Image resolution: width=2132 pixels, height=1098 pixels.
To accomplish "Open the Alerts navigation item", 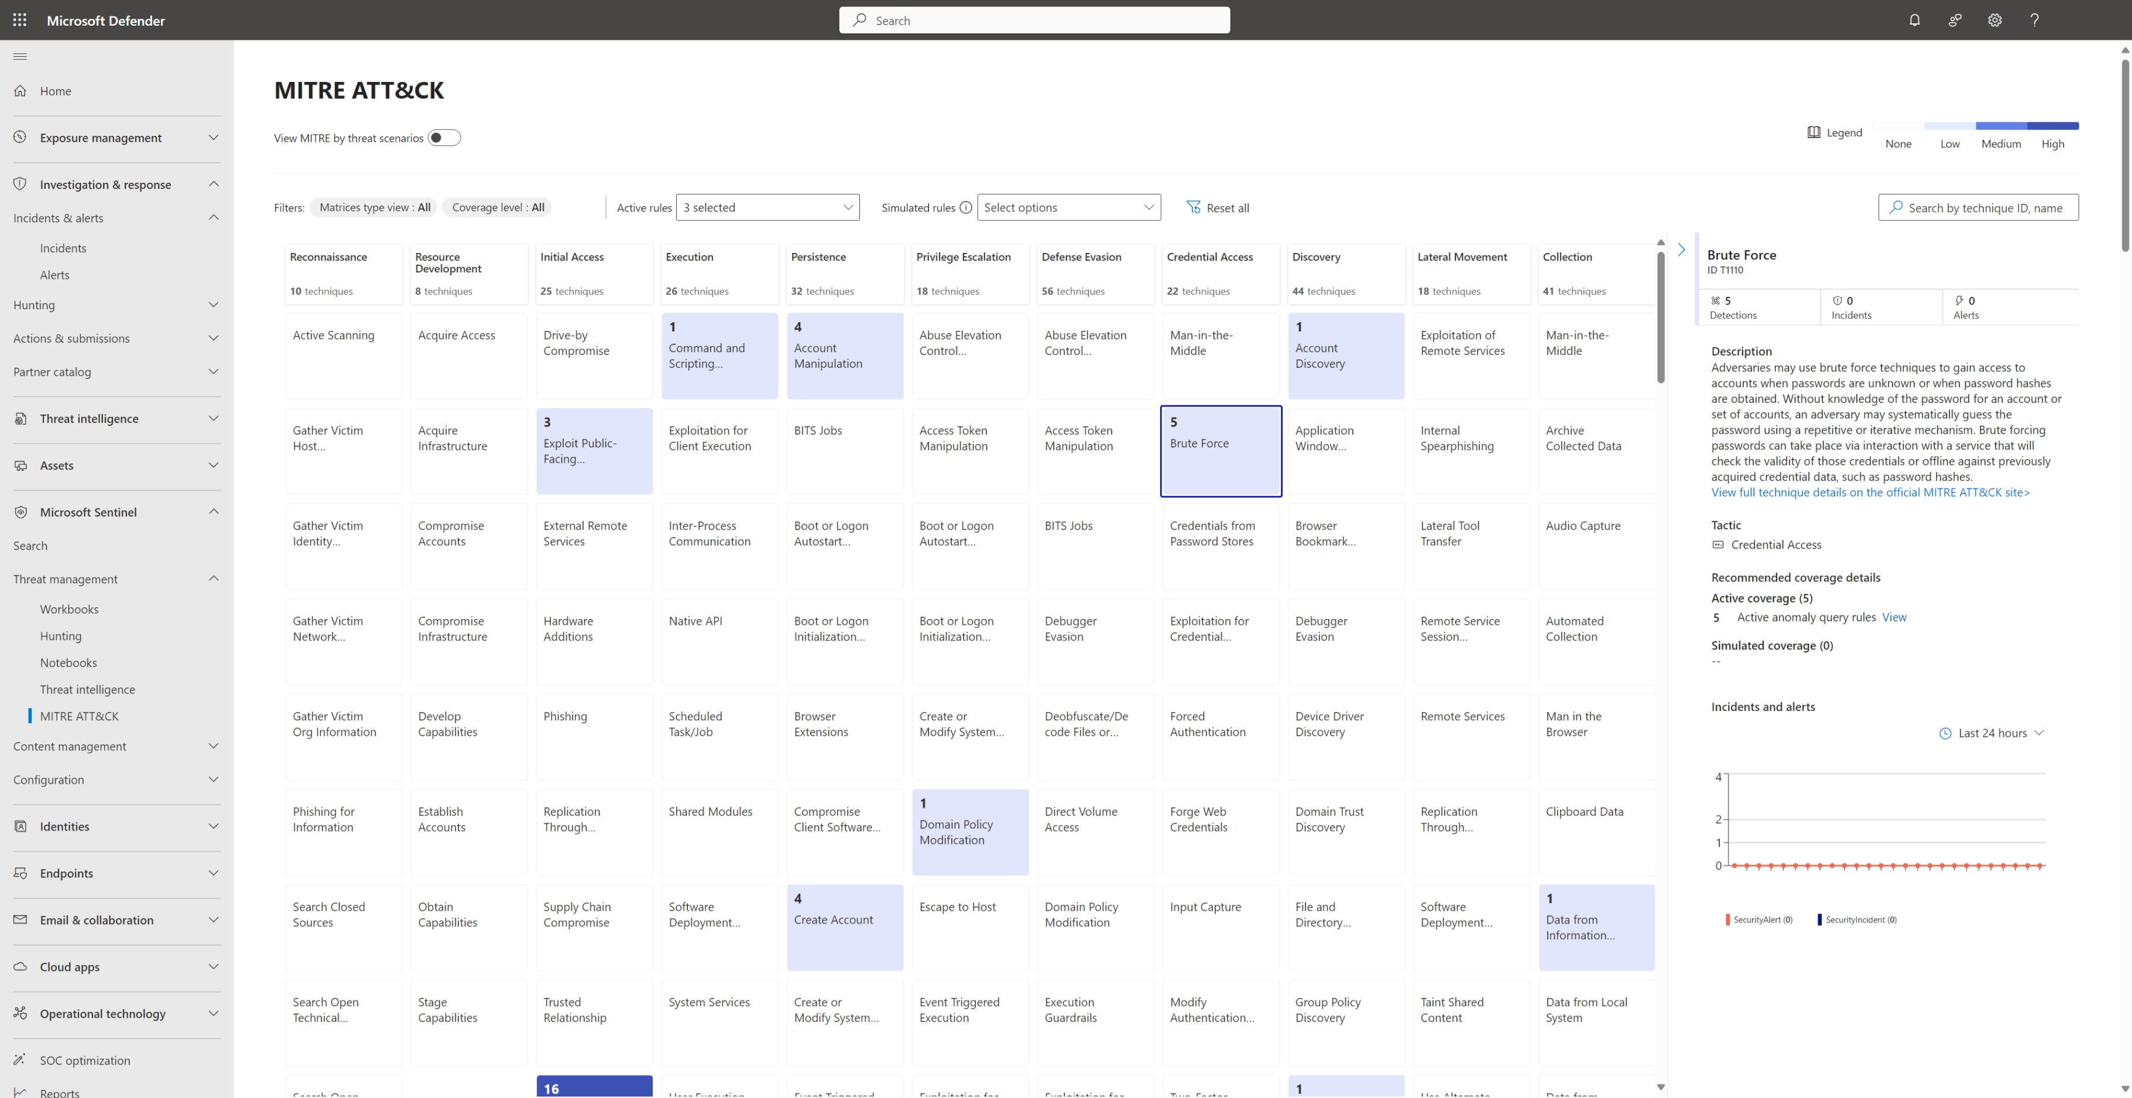I will [54, 275].
